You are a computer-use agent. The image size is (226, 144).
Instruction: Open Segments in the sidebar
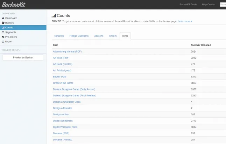[10, 32]
